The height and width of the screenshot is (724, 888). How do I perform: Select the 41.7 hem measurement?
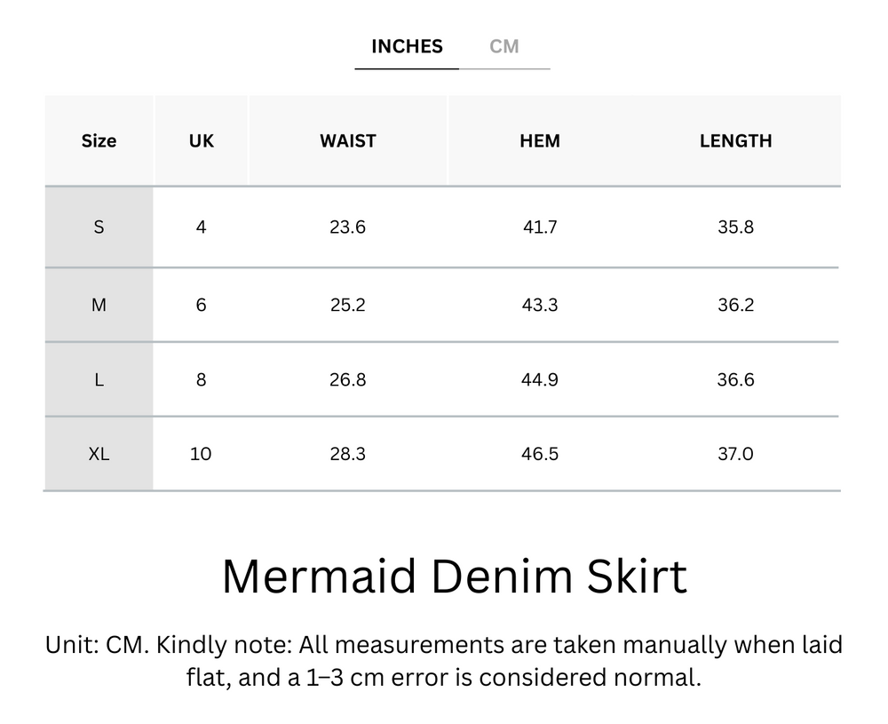pos(539,227)
